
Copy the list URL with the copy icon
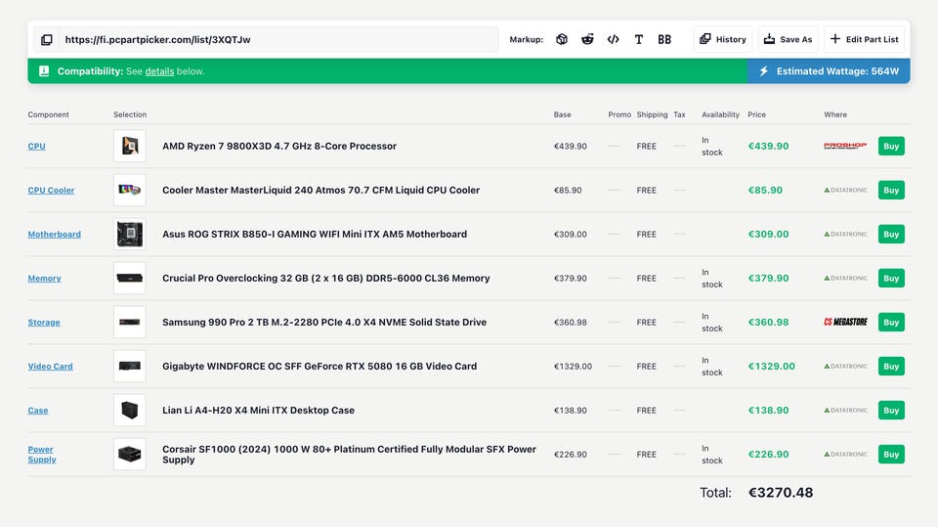pyautogui.click(x=46, y=39)
